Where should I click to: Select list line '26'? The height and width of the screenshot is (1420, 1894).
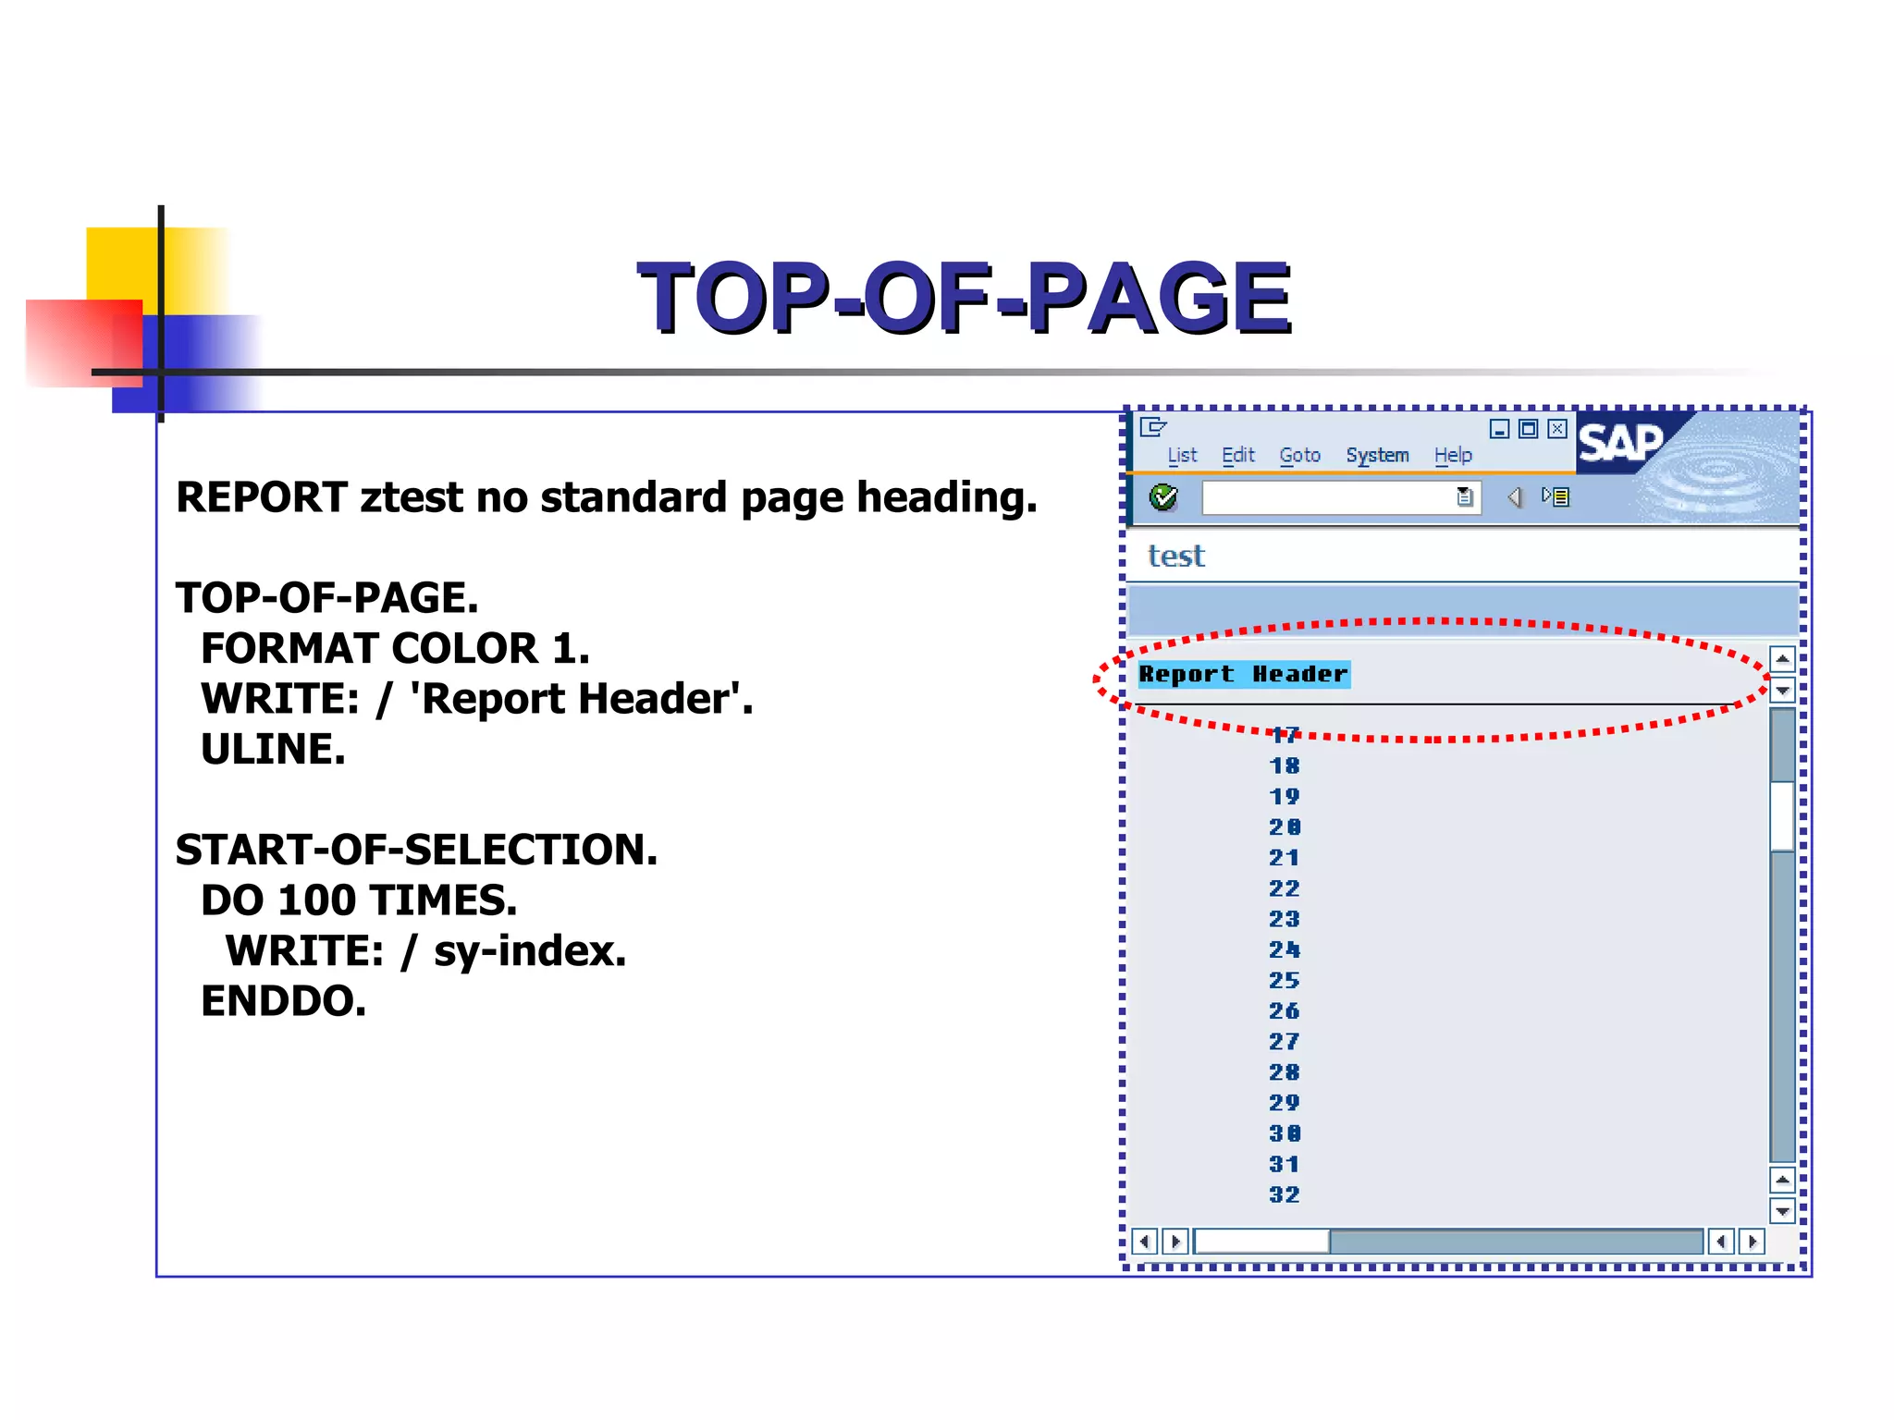tap(1285, 1010)
